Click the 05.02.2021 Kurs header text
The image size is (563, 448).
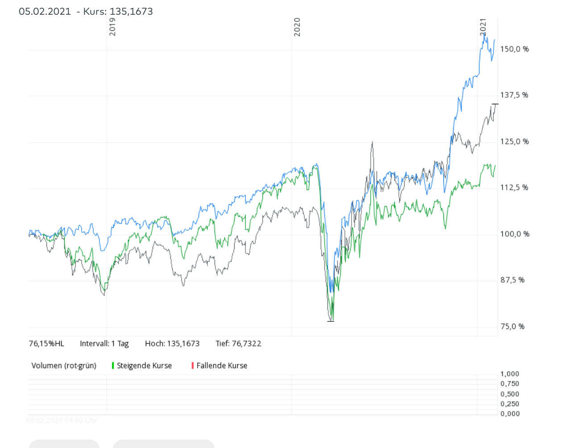click(x=86, y=12)
